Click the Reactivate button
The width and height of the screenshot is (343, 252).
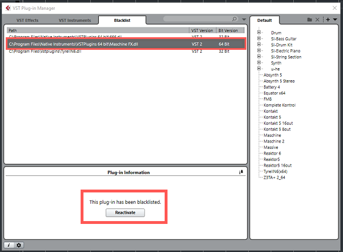click(125, 212)
